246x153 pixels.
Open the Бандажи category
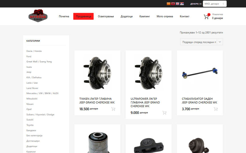31,130
